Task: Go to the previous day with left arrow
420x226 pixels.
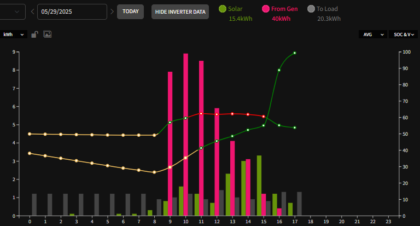Action: click(x=32, y=11)
